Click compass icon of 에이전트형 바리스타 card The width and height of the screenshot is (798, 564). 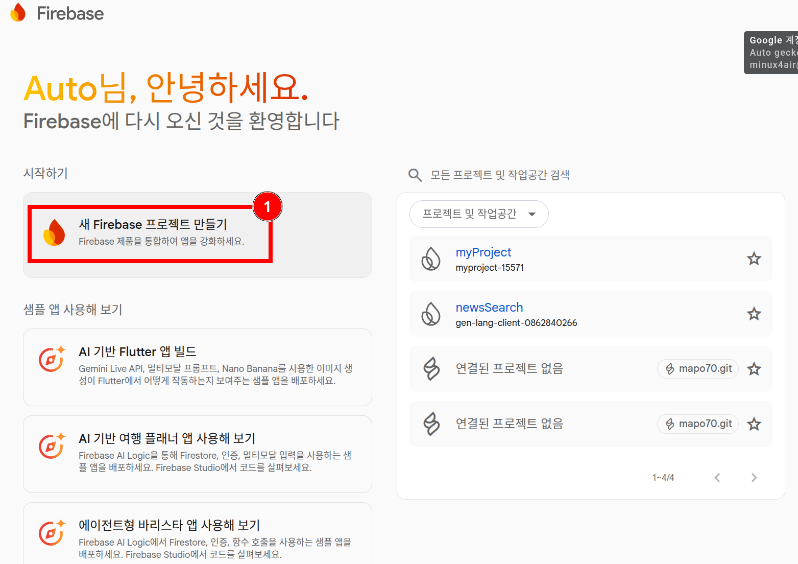coord(52,532)
